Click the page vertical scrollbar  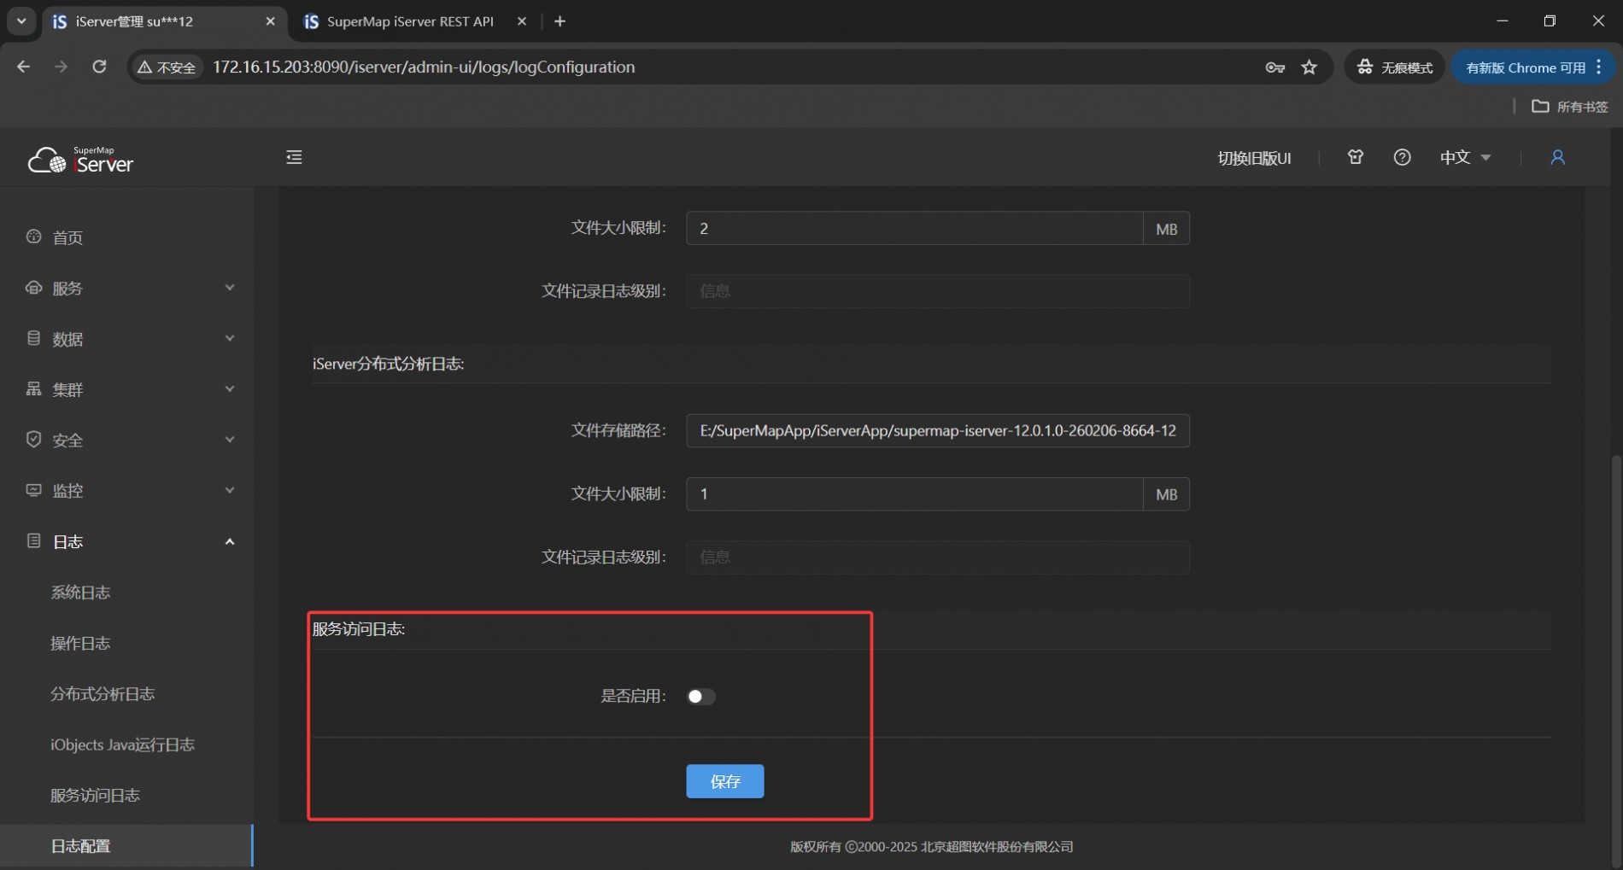coord(1614,640)
